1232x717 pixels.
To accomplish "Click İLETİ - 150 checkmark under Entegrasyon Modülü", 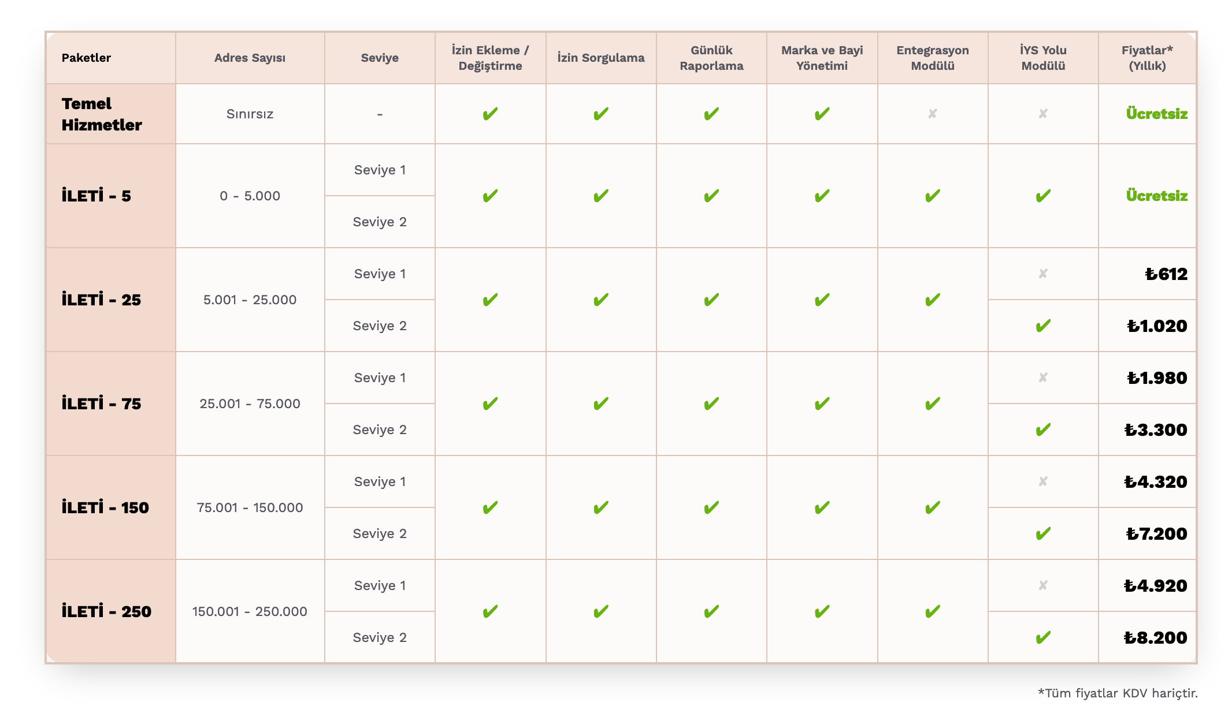I will 932,508.
